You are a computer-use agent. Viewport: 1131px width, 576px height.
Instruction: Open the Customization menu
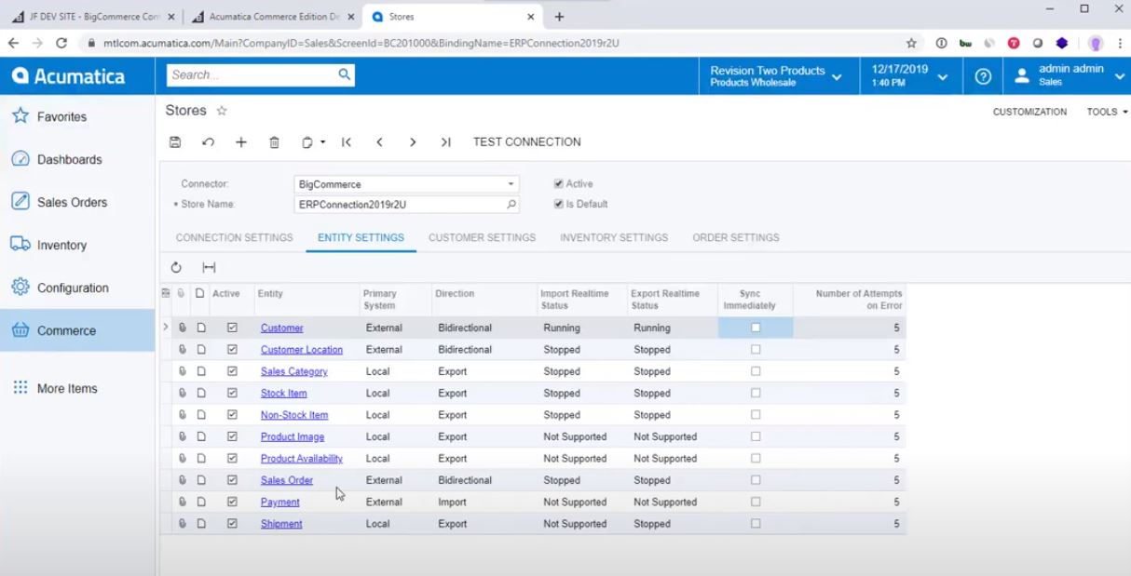click(x=1029, y=112)
